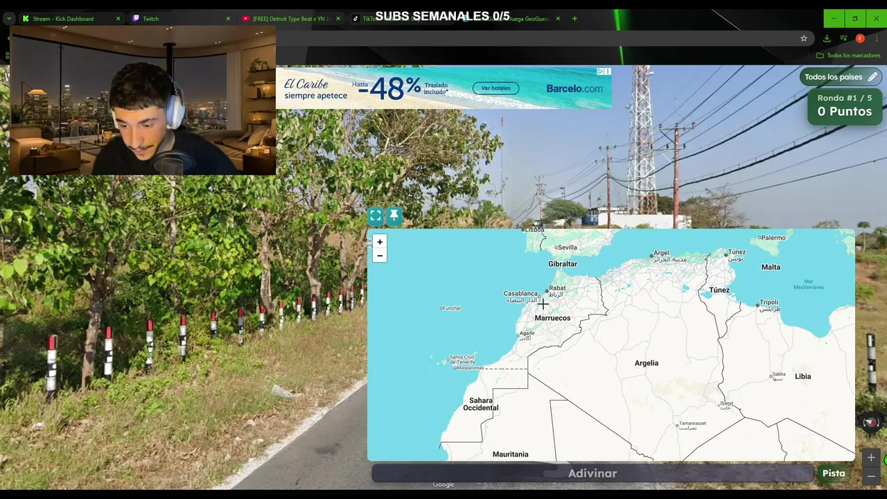Close the Detroit Type Beat tab
This screenshot has width=887, height=499.
338,19
